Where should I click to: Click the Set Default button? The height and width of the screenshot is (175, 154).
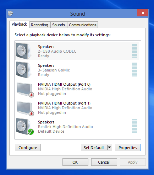[94, 148]
